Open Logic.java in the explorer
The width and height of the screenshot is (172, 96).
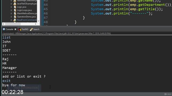point(21,7)
